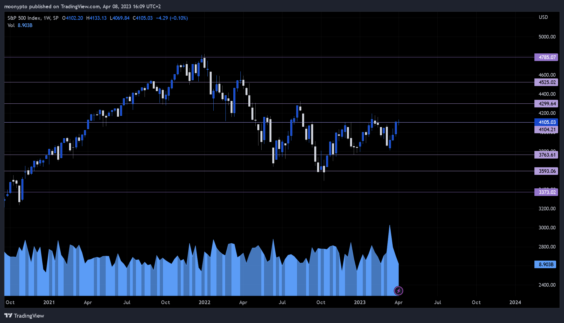Viewport: 564px width, 323px height.
Task: Click the 2400.00 price axis tick
Action: tap(547, 285)
